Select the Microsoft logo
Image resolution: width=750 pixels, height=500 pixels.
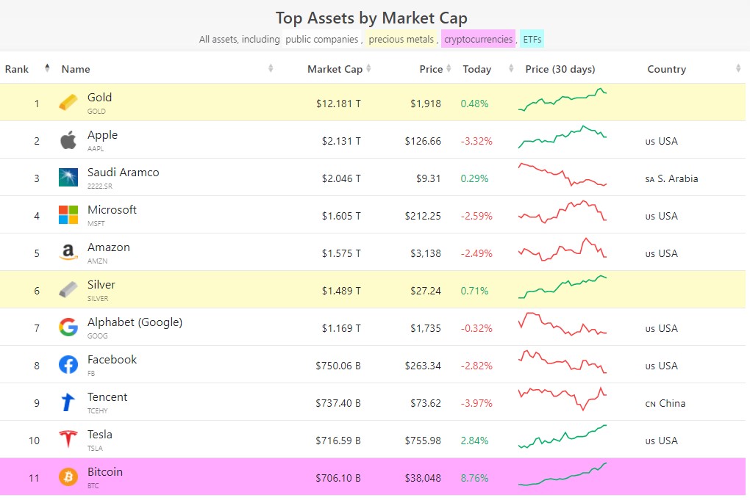[x=68, y=215]
